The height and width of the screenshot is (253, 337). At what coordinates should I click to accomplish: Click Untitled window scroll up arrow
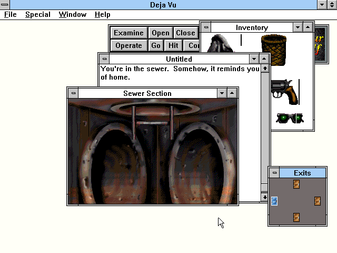[265, 69]
